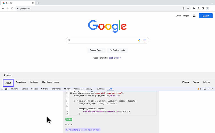
Task: Bookmark this page with the star icon
Action: tap(188, 8)
